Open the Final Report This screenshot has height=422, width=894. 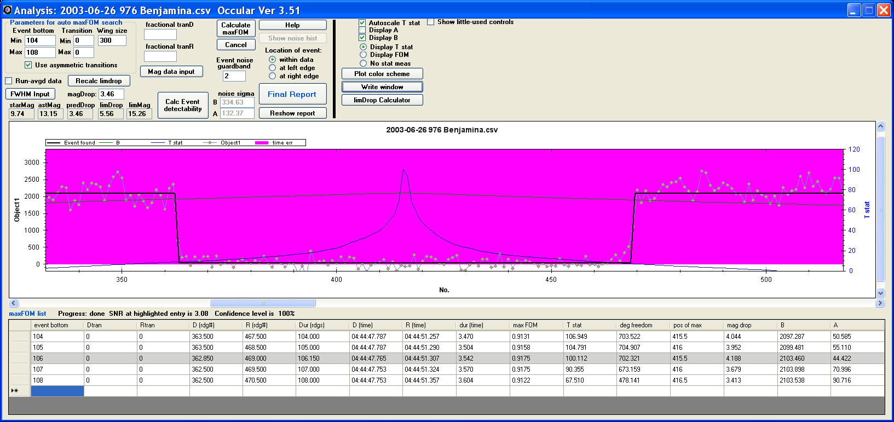click(x=292, y=94)
